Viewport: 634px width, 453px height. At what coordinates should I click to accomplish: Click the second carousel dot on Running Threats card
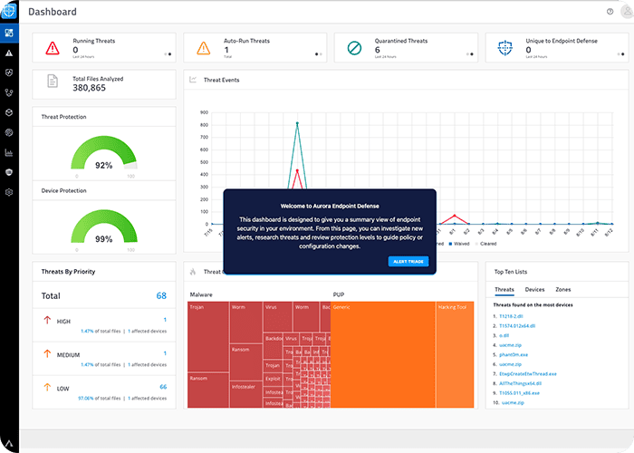point(170,54)
